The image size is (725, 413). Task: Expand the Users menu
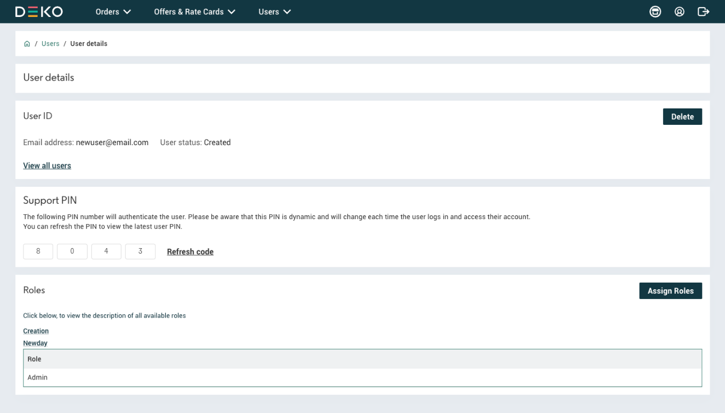click(275, 12)
